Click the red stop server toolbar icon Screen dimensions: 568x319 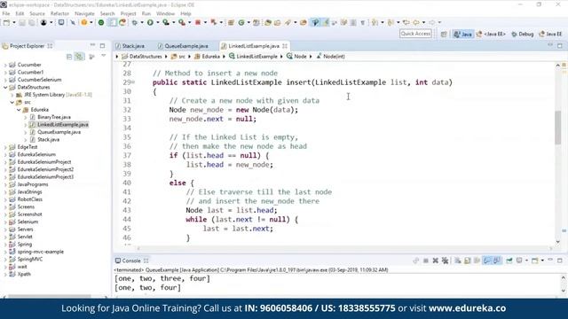(x=198, y=22)
